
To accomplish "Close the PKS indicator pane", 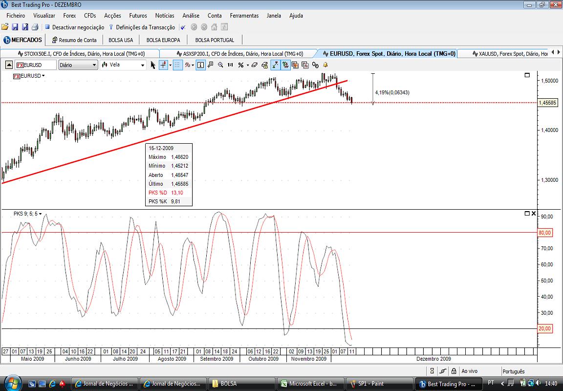I will [534, 213].
